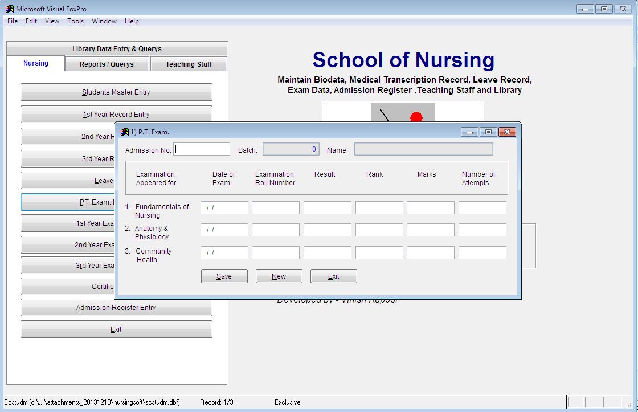Open the Tools menu
Viewport: 638px width, 412px height.
click(x=75, y=21)
